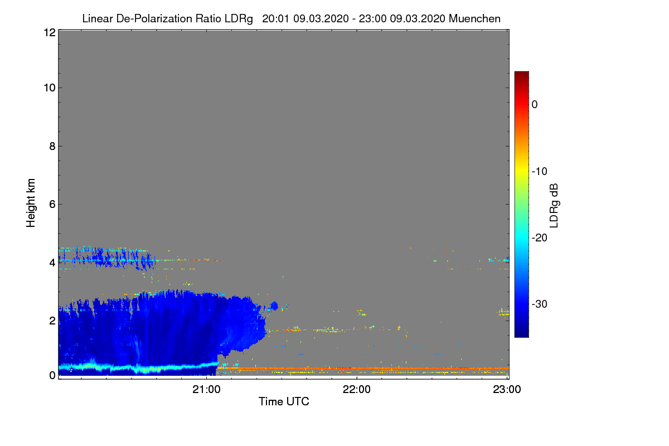The width and height of the screenshot is (669, 446).
Task: Click the 'Muenchen' location label in title
Action: point(474,19)
